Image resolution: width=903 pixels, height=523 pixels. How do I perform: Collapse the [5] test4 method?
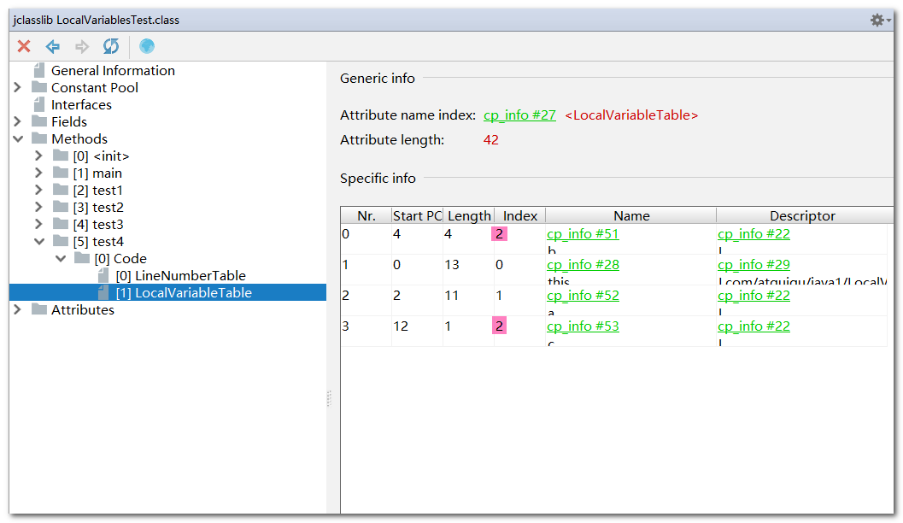[39, 241]
